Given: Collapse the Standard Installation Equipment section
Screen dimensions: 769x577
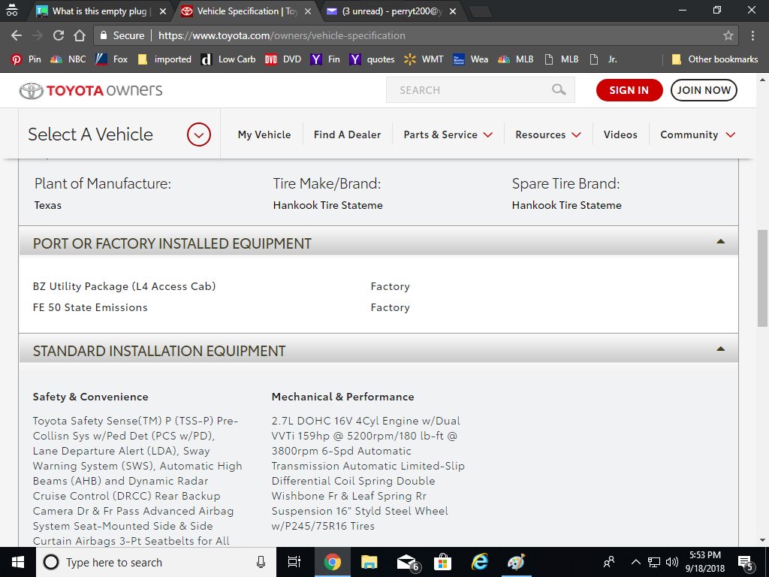Looking at the screenshot, I should [x=720, y=349].
